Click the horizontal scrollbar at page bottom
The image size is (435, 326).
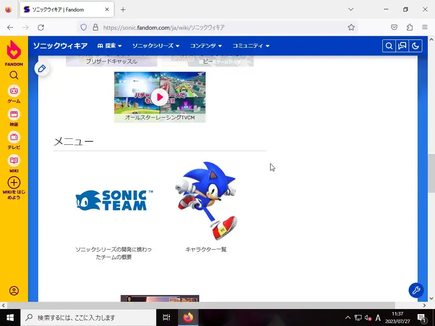click(201, 305)
